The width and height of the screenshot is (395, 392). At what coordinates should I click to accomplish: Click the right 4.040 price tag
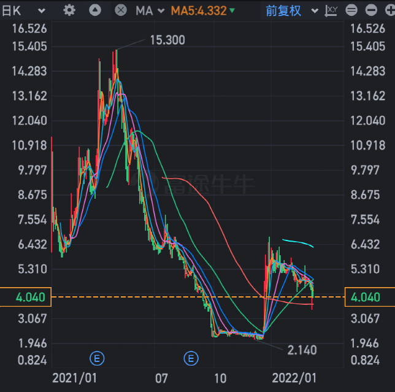(369, 297)
